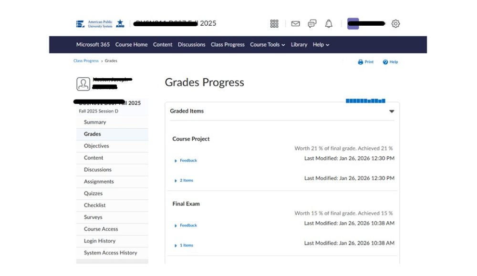
Task: Select Objectives in the sidebar
Action: point(112,146)
